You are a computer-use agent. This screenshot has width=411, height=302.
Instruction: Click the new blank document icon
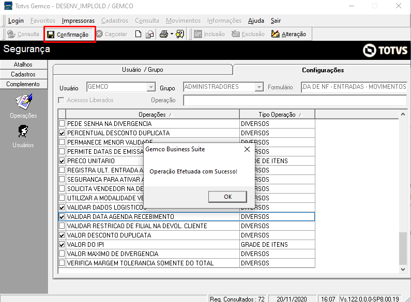coord(138,34)
